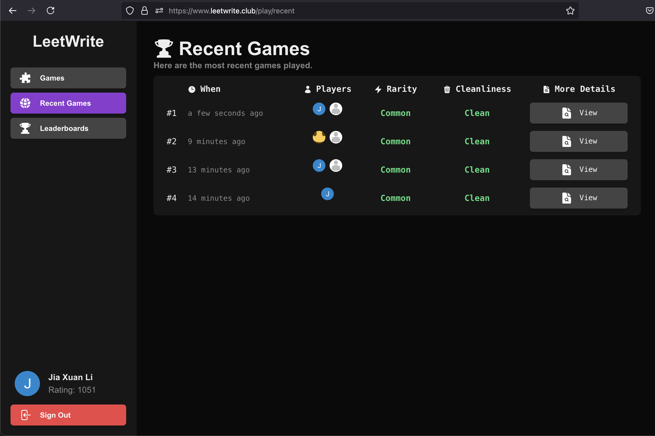Image resolution: width=655 pixels, height=436 pixels.
Task: Open the site permissions icon in the address bar
Action: point(159,11)
